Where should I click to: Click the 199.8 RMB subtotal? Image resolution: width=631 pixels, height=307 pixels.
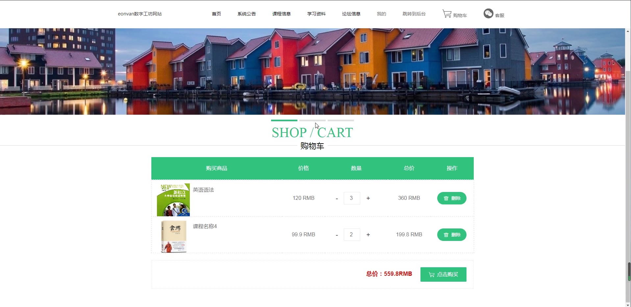point(409,235)
